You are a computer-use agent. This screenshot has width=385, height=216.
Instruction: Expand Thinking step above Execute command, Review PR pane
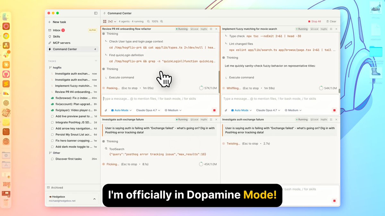click(x=110, y=69)
